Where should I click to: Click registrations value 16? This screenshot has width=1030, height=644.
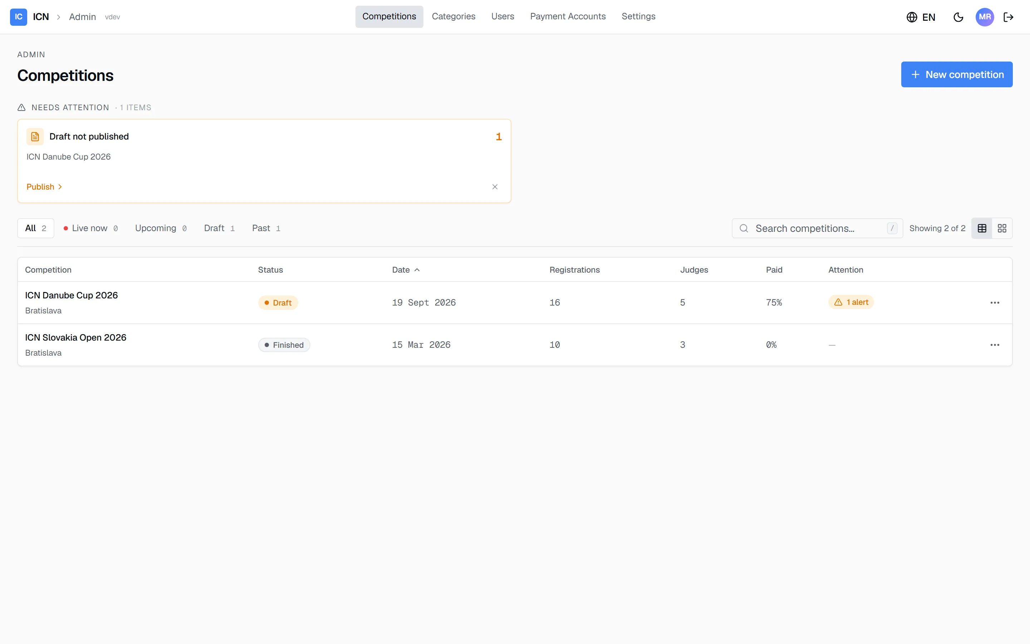[555, 303]
